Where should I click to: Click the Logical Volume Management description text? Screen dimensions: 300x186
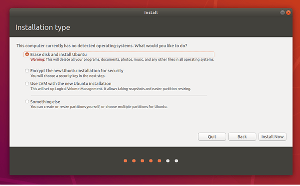[111, 89]
